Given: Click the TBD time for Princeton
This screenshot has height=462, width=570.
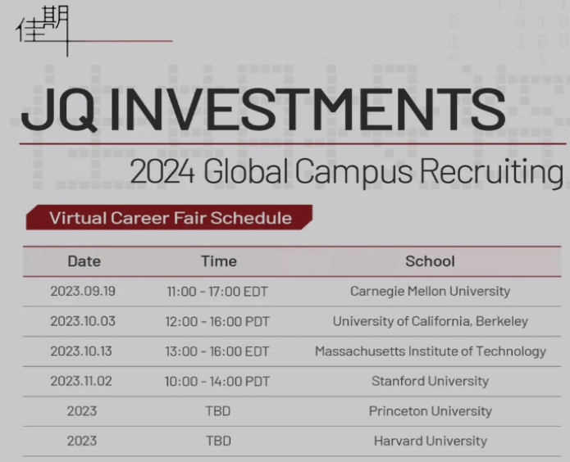Looking at the screenshot, I should click(218, 411).
